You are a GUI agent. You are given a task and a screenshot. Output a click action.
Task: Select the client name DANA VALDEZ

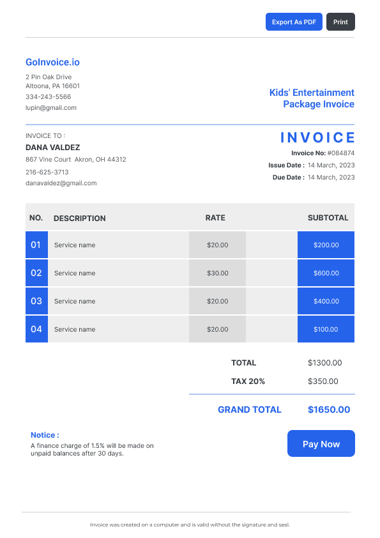point(53,148)
